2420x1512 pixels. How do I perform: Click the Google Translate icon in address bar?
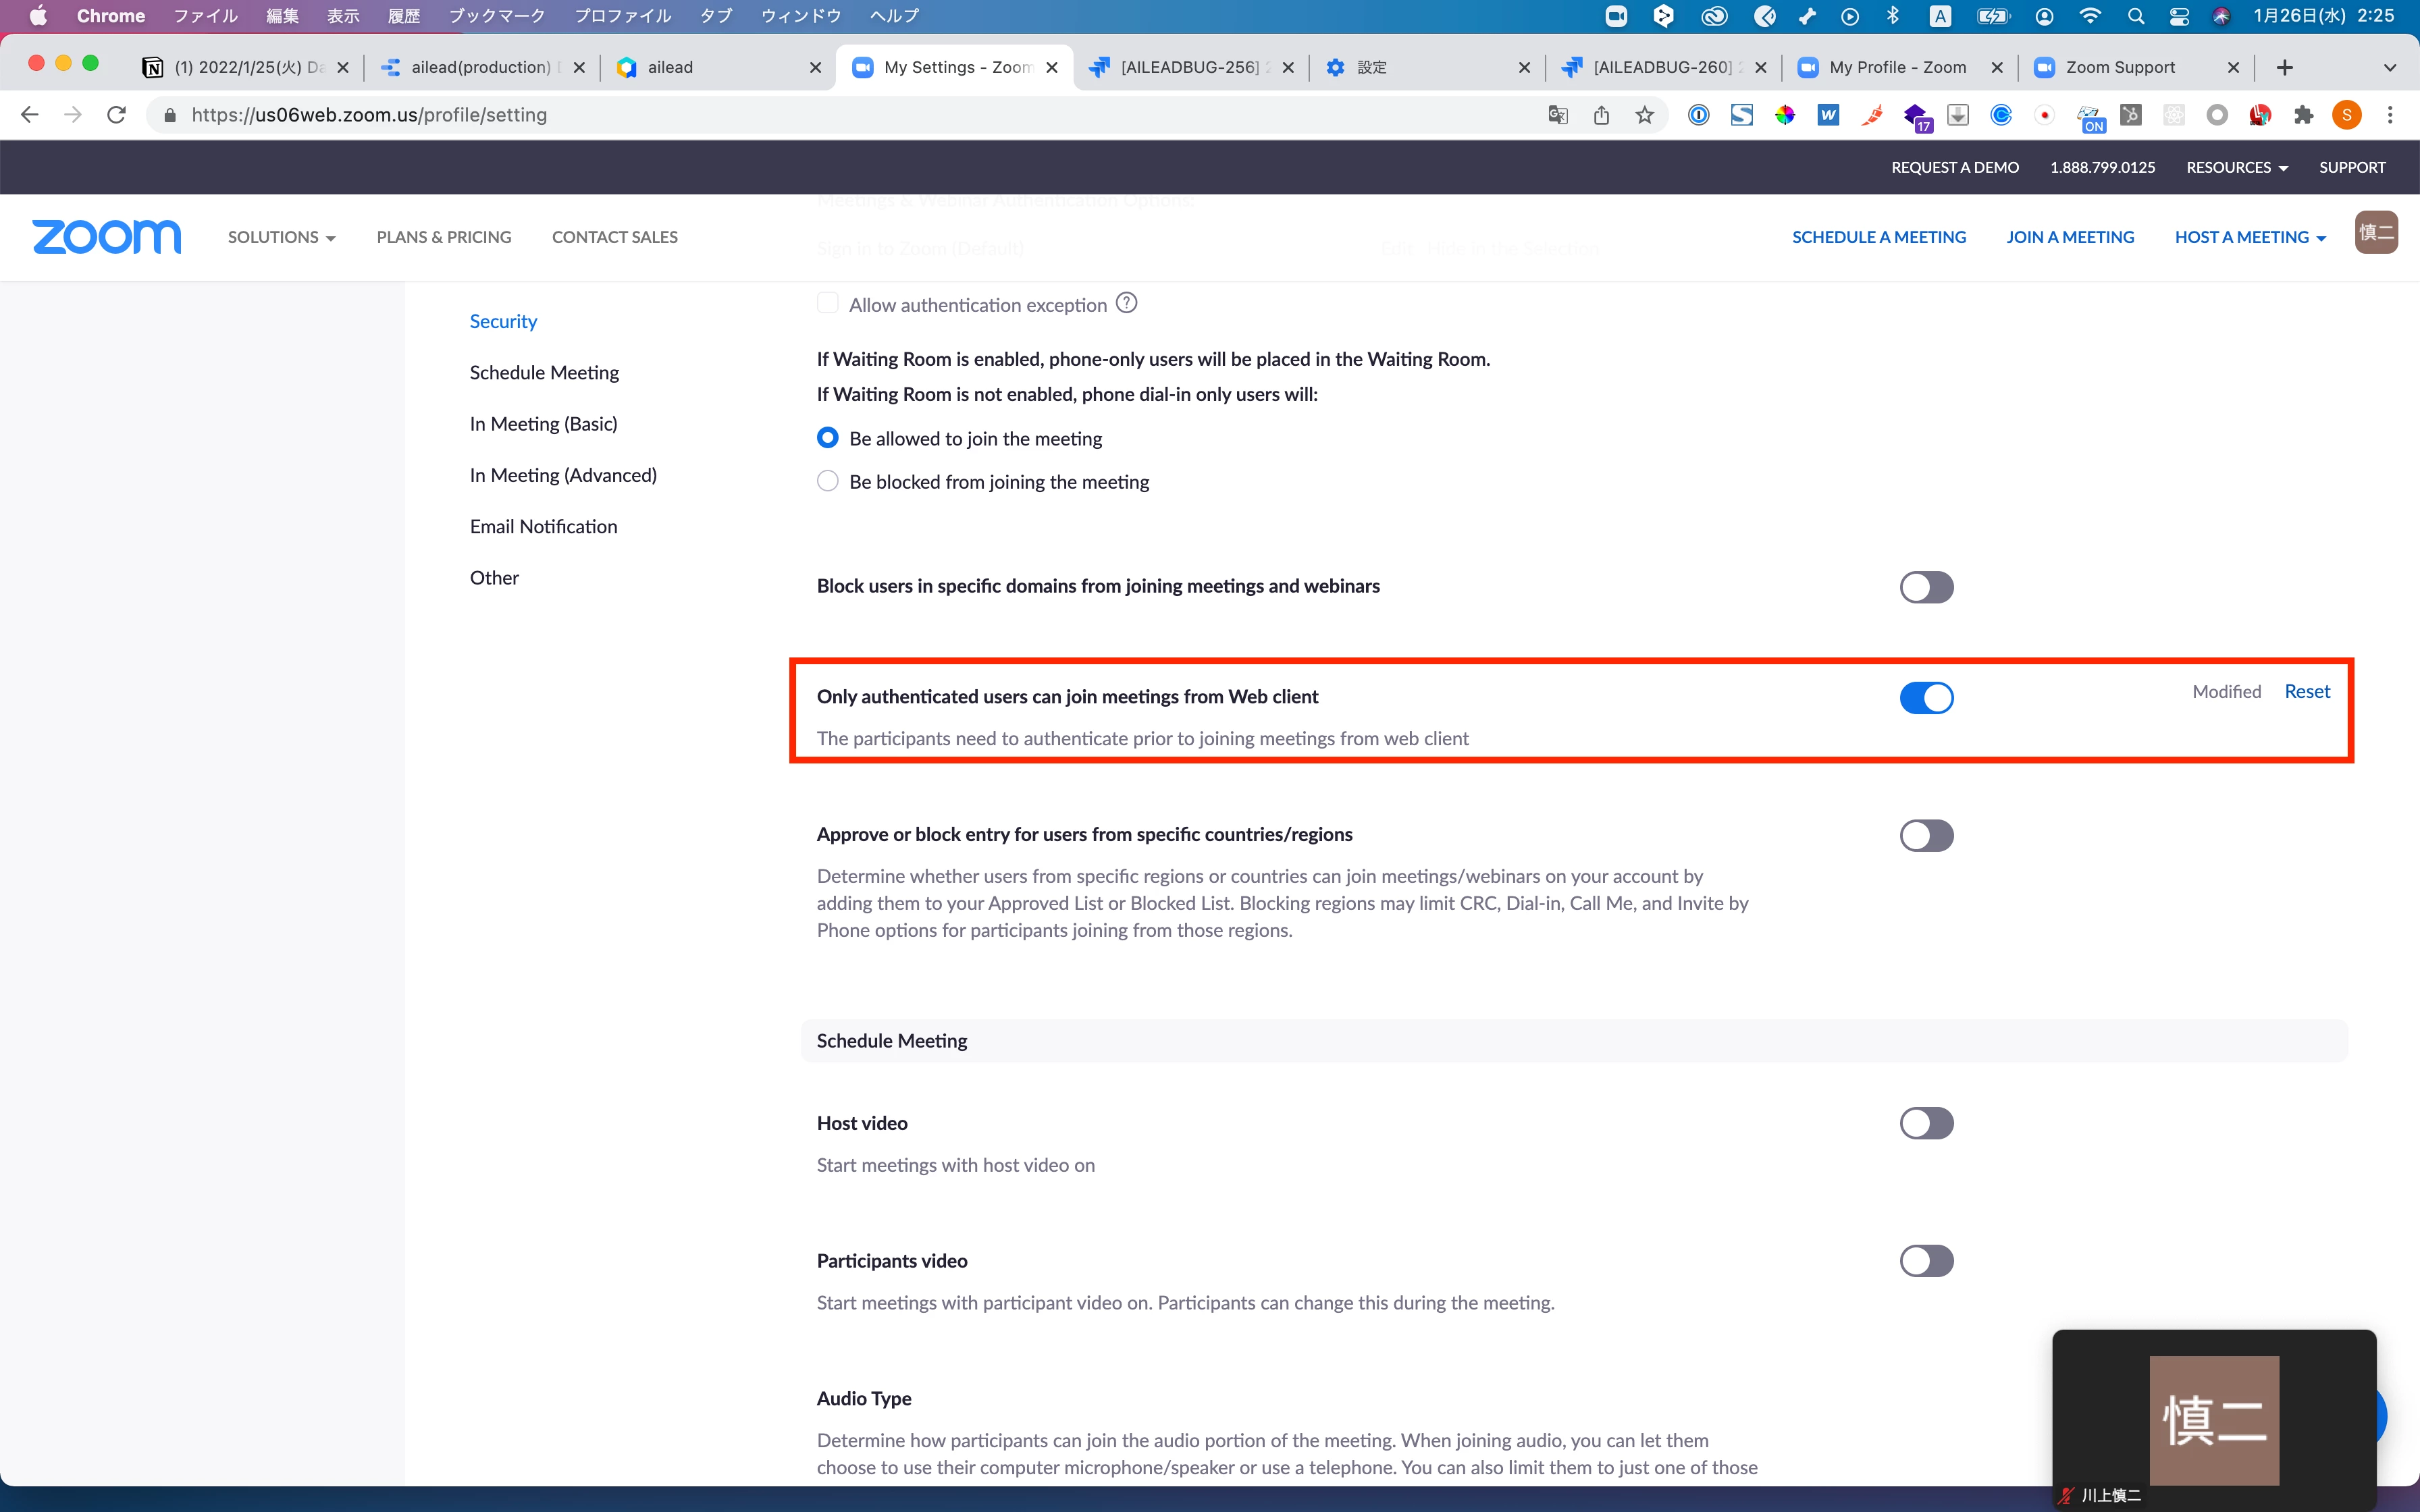(1557, 115)
